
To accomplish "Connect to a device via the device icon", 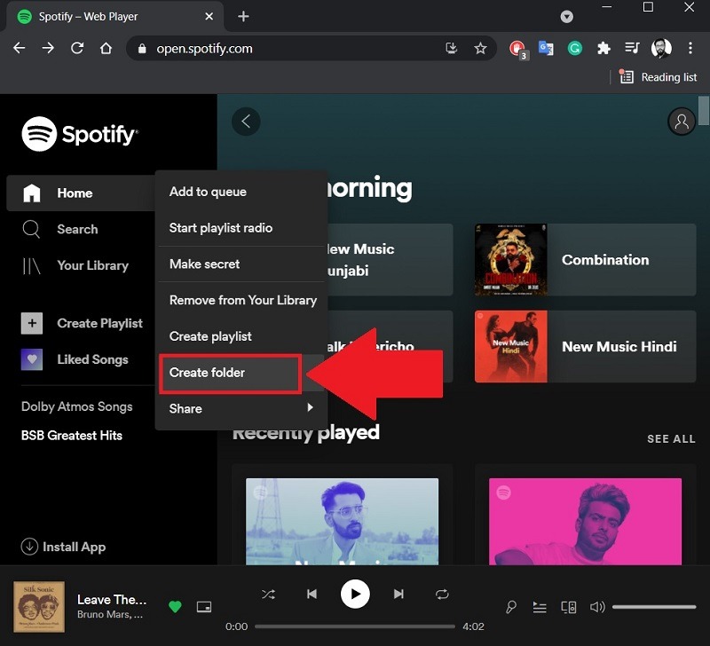I will (x=568, y=607).
